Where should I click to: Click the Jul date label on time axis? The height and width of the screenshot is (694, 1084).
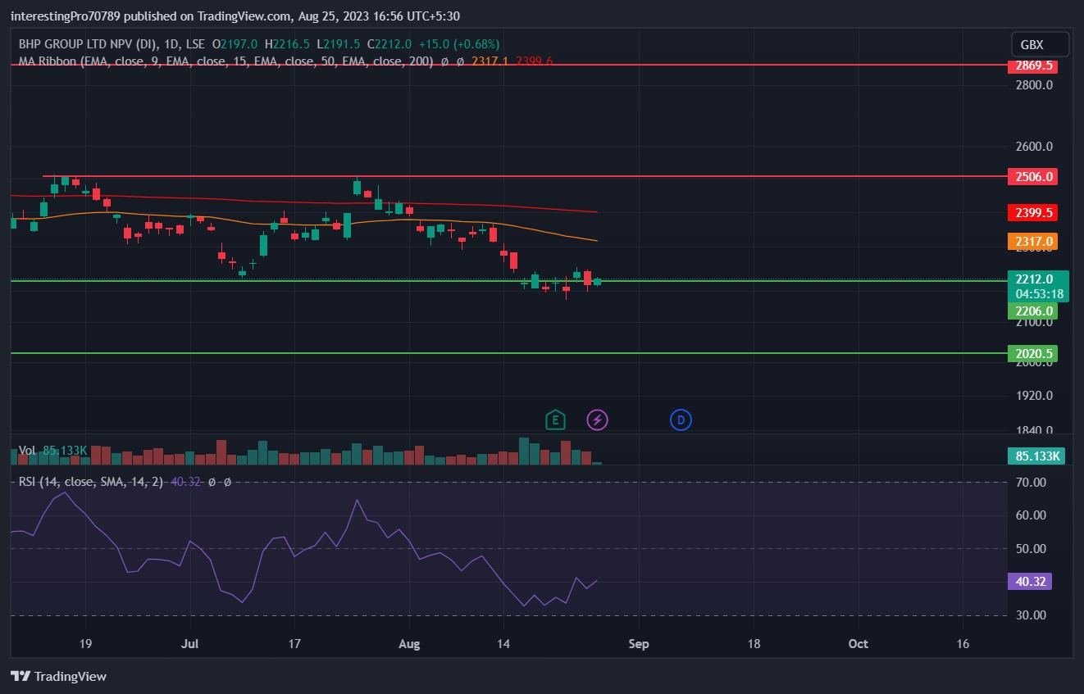tap(190, 644)
